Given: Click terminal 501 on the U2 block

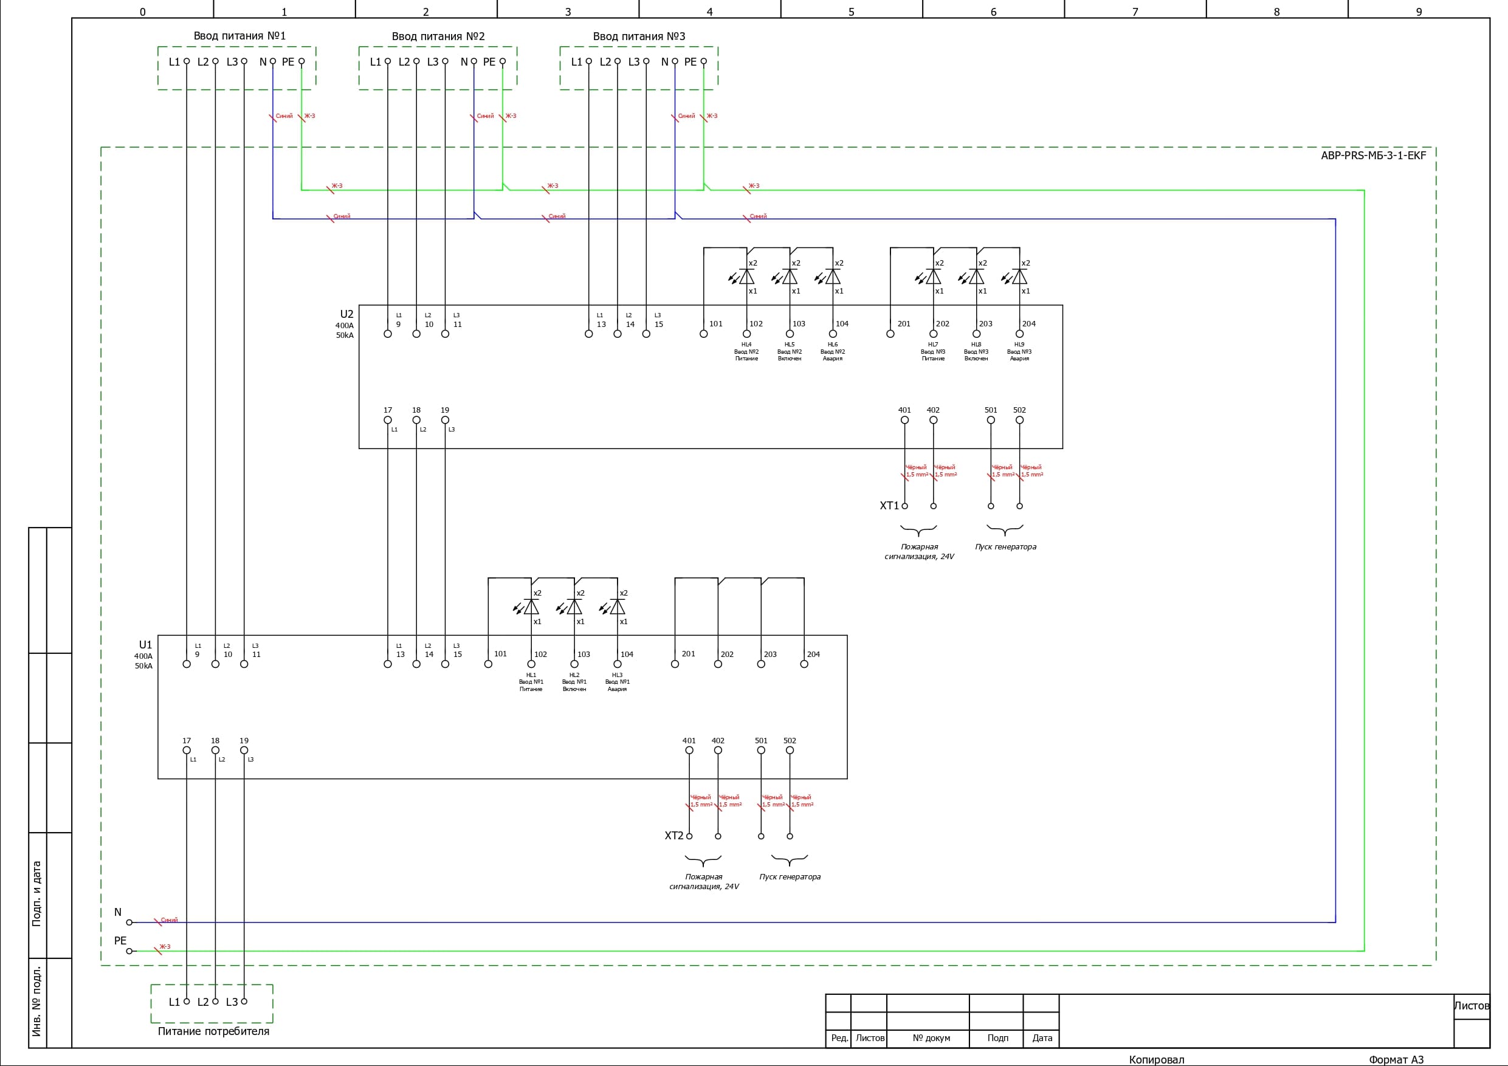Looking at the screenshot, I should coord(991,421).
